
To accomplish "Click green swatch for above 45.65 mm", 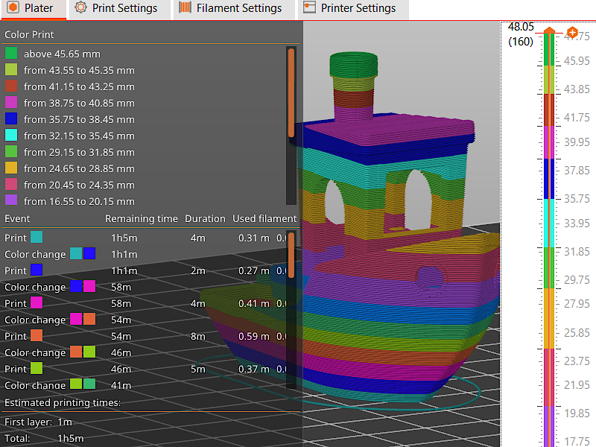I will 11,53.
